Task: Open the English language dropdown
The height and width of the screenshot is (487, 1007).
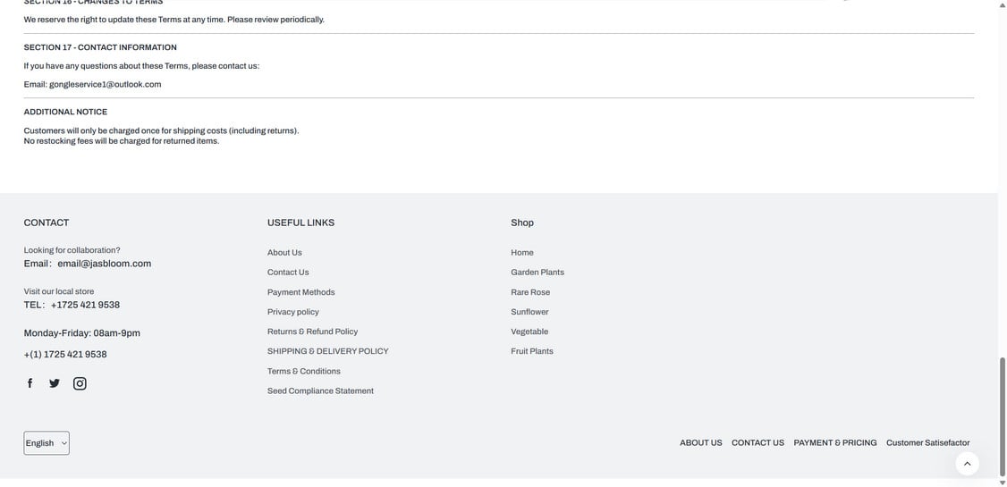Action: click(47, 442)
